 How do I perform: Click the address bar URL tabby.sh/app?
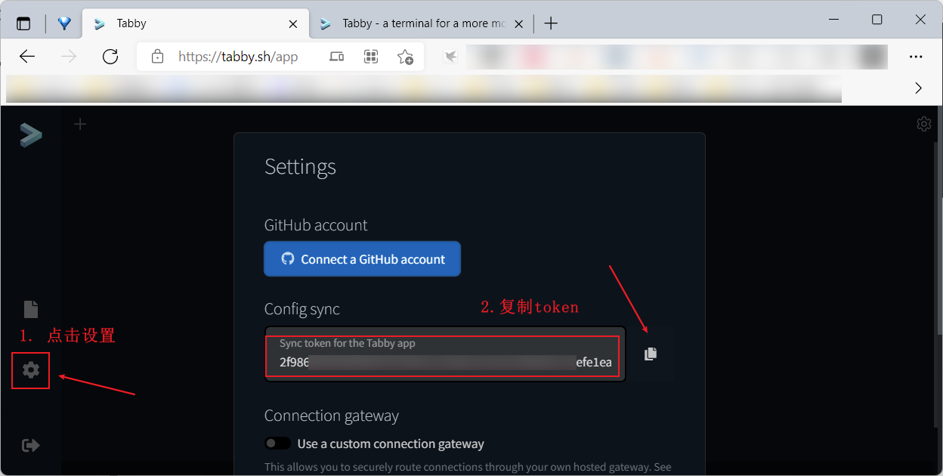tap(238, 57)
